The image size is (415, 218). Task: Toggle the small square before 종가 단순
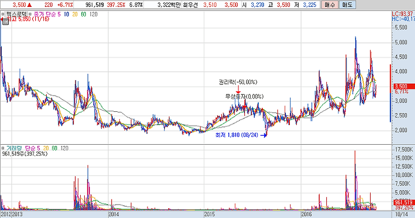click(x=30, y=14)
